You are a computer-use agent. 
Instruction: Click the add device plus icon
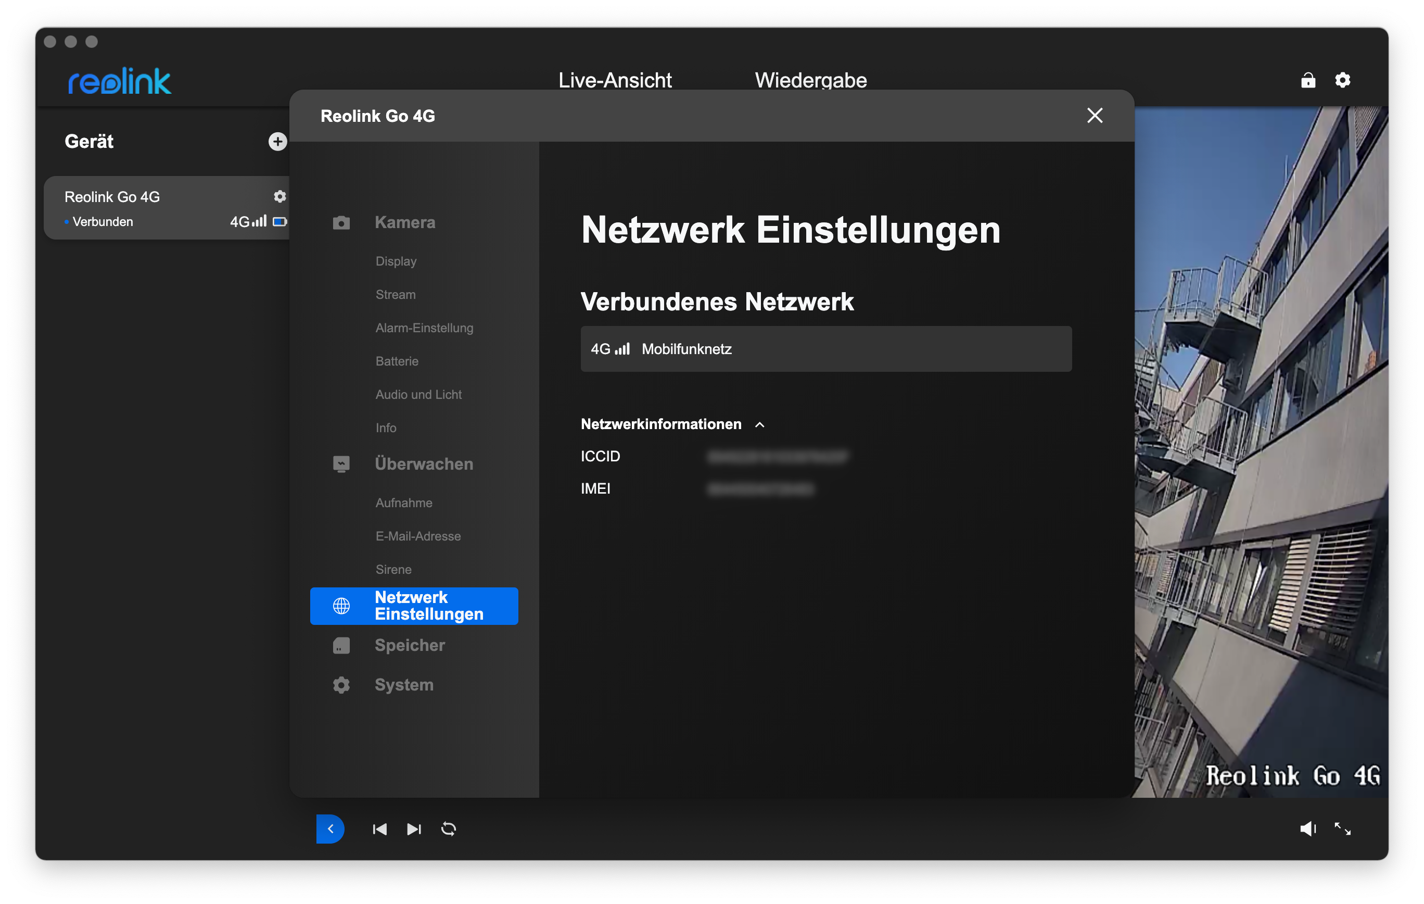pos(277,142)
